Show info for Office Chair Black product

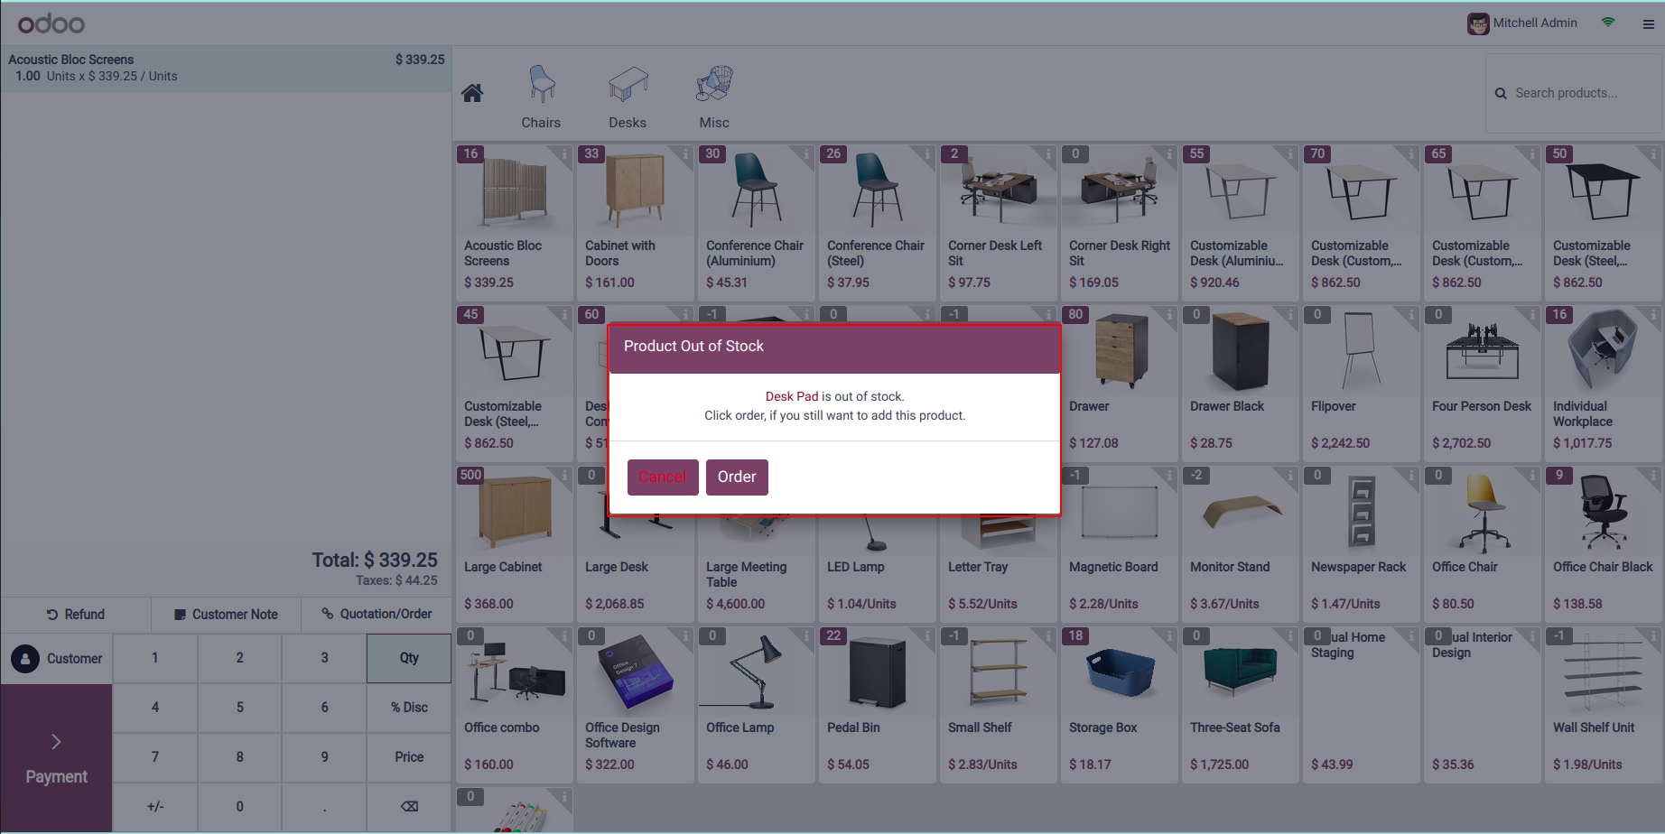click(1653, 476)
